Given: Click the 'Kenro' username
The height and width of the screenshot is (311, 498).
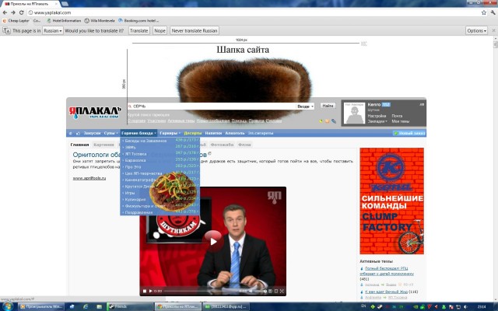Looking at the screenshot, I should coord(373,104).
